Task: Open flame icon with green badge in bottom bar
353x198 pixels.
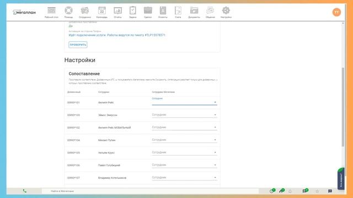Action: point(282,191)
